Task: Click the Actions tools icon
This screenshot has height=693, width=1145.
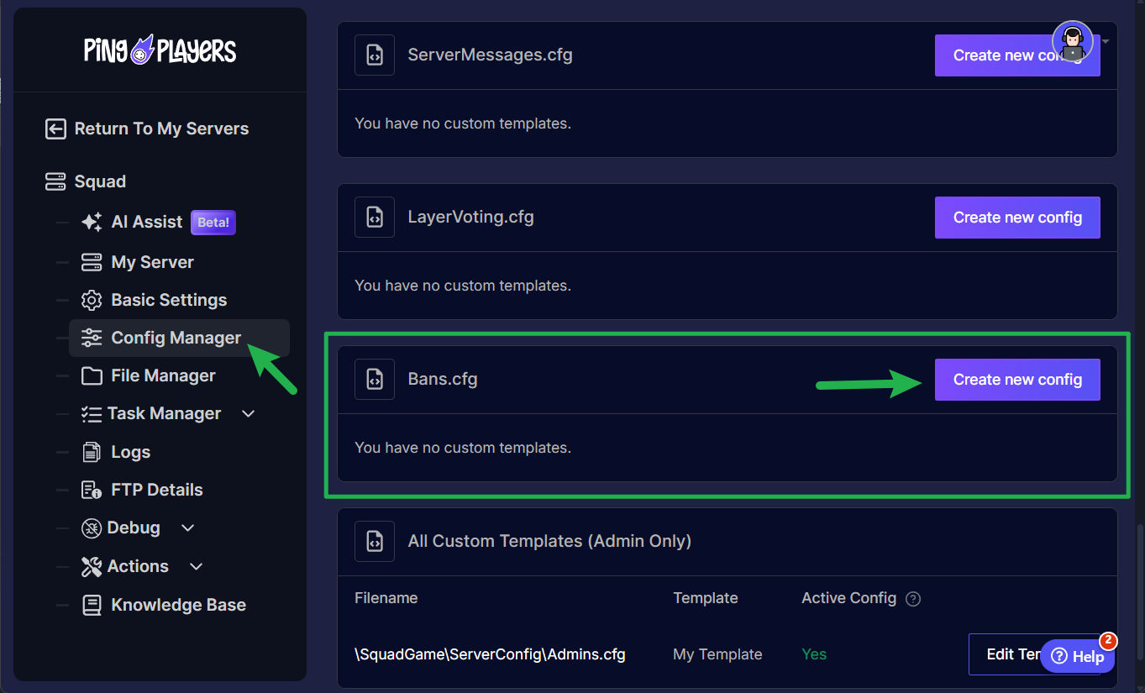Action: click(92, 566)
